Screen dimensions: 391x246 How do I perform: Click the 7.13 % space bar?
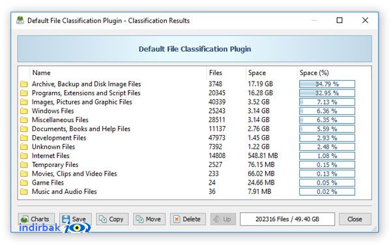coord(327,102)
